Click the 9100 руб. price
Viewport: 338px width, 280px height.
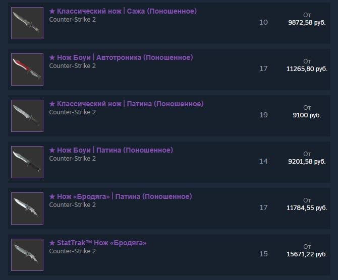coord(307,115)
